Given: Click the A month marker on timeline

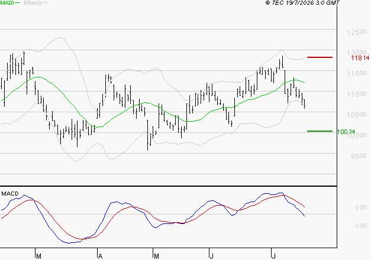Looking at the screenshot, I should (x=101, y=256).
